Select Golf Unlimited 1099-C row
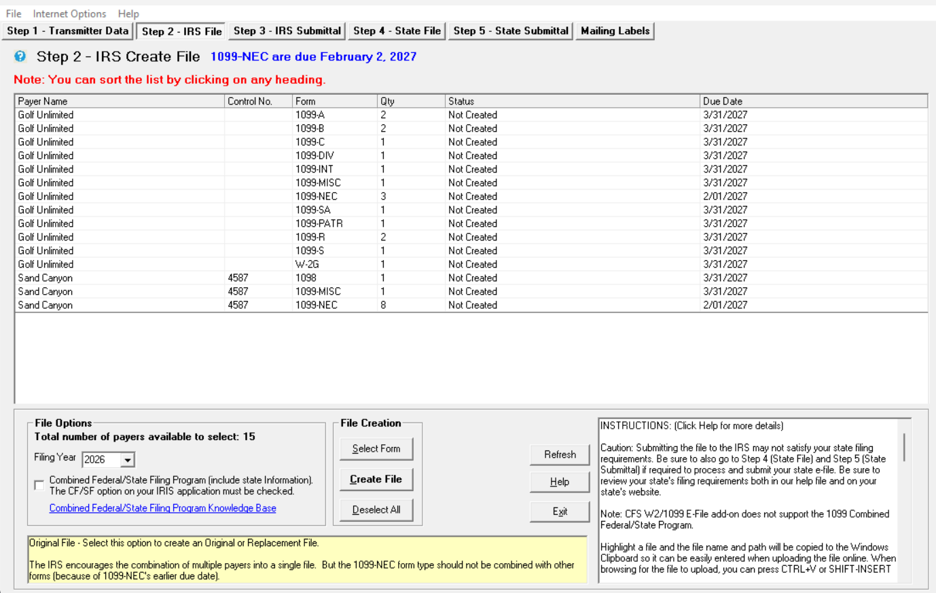The width and height of the screenshot is (936, 593). pyautogui.click(x=471, y=142)
